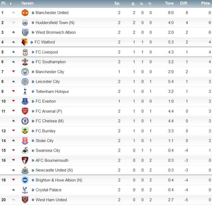Click the FC Liverpool club crest

click(x=25, y=52)
